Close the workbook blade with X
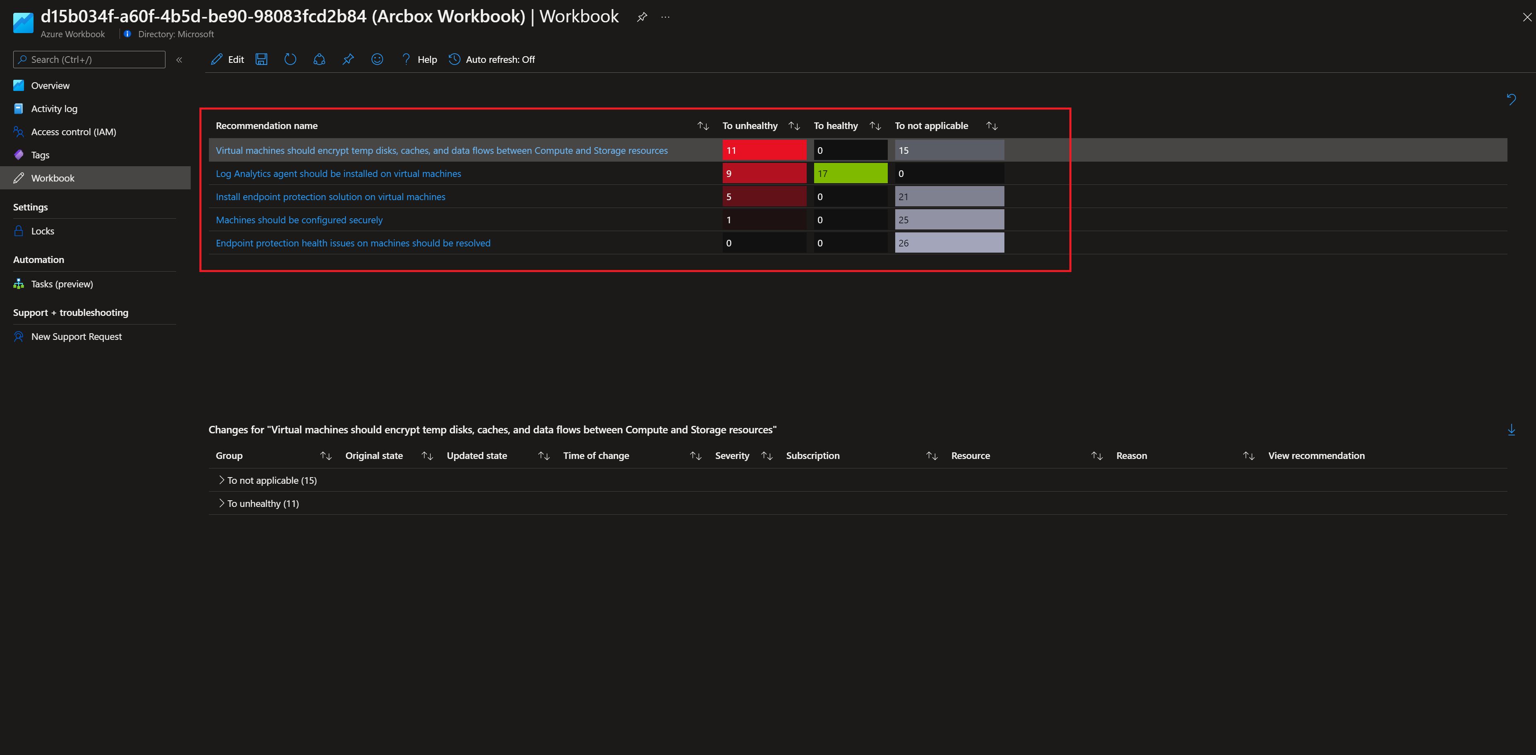The width and height of the screenshot is (1536, 755). click(x=1527, y=17)
